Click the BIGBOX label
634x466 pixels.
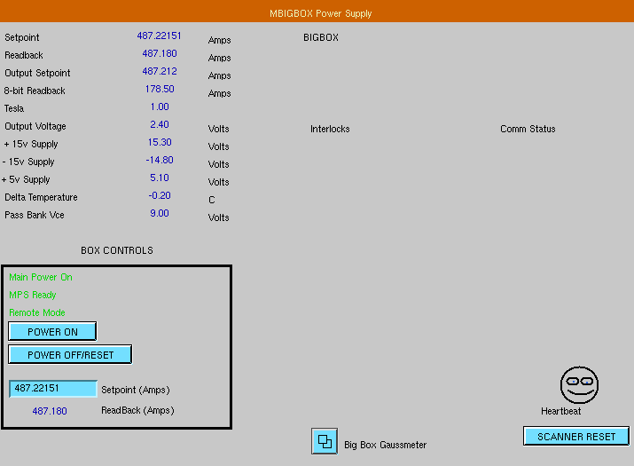[321, 37]
